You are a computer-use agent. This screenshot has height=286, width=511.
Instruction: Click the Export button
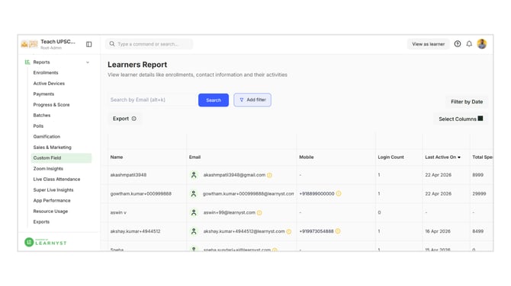coord(124,119)
